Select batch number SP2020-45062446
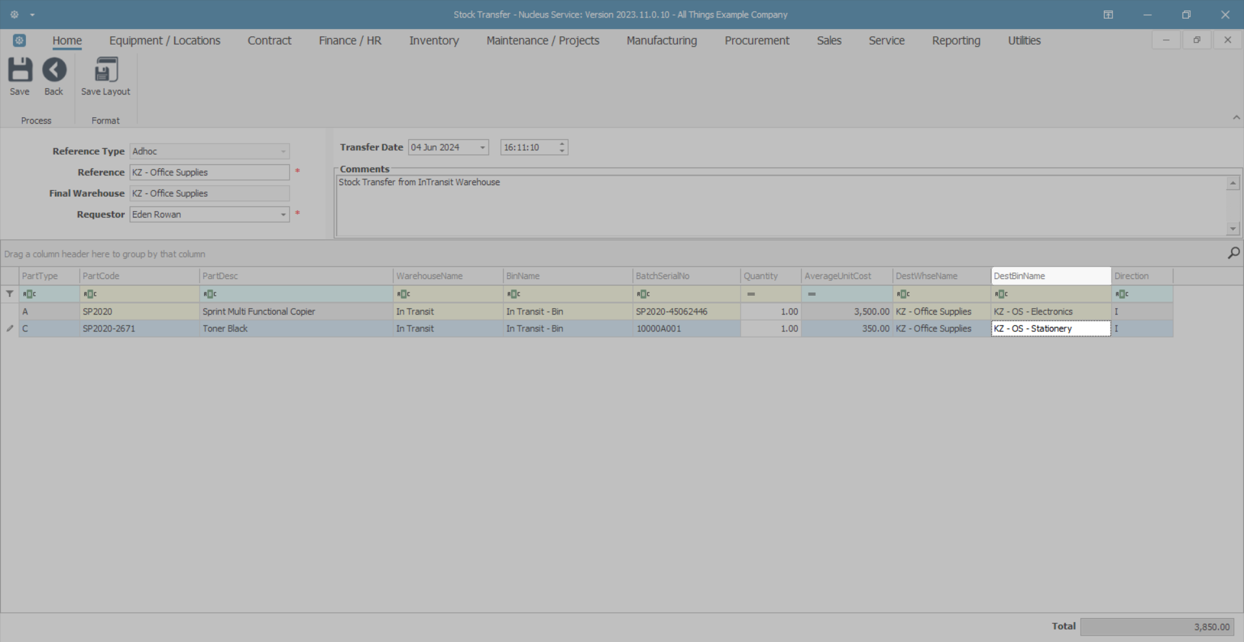Viewport: 1244px width, 642px height. click(x=686, y=311)
